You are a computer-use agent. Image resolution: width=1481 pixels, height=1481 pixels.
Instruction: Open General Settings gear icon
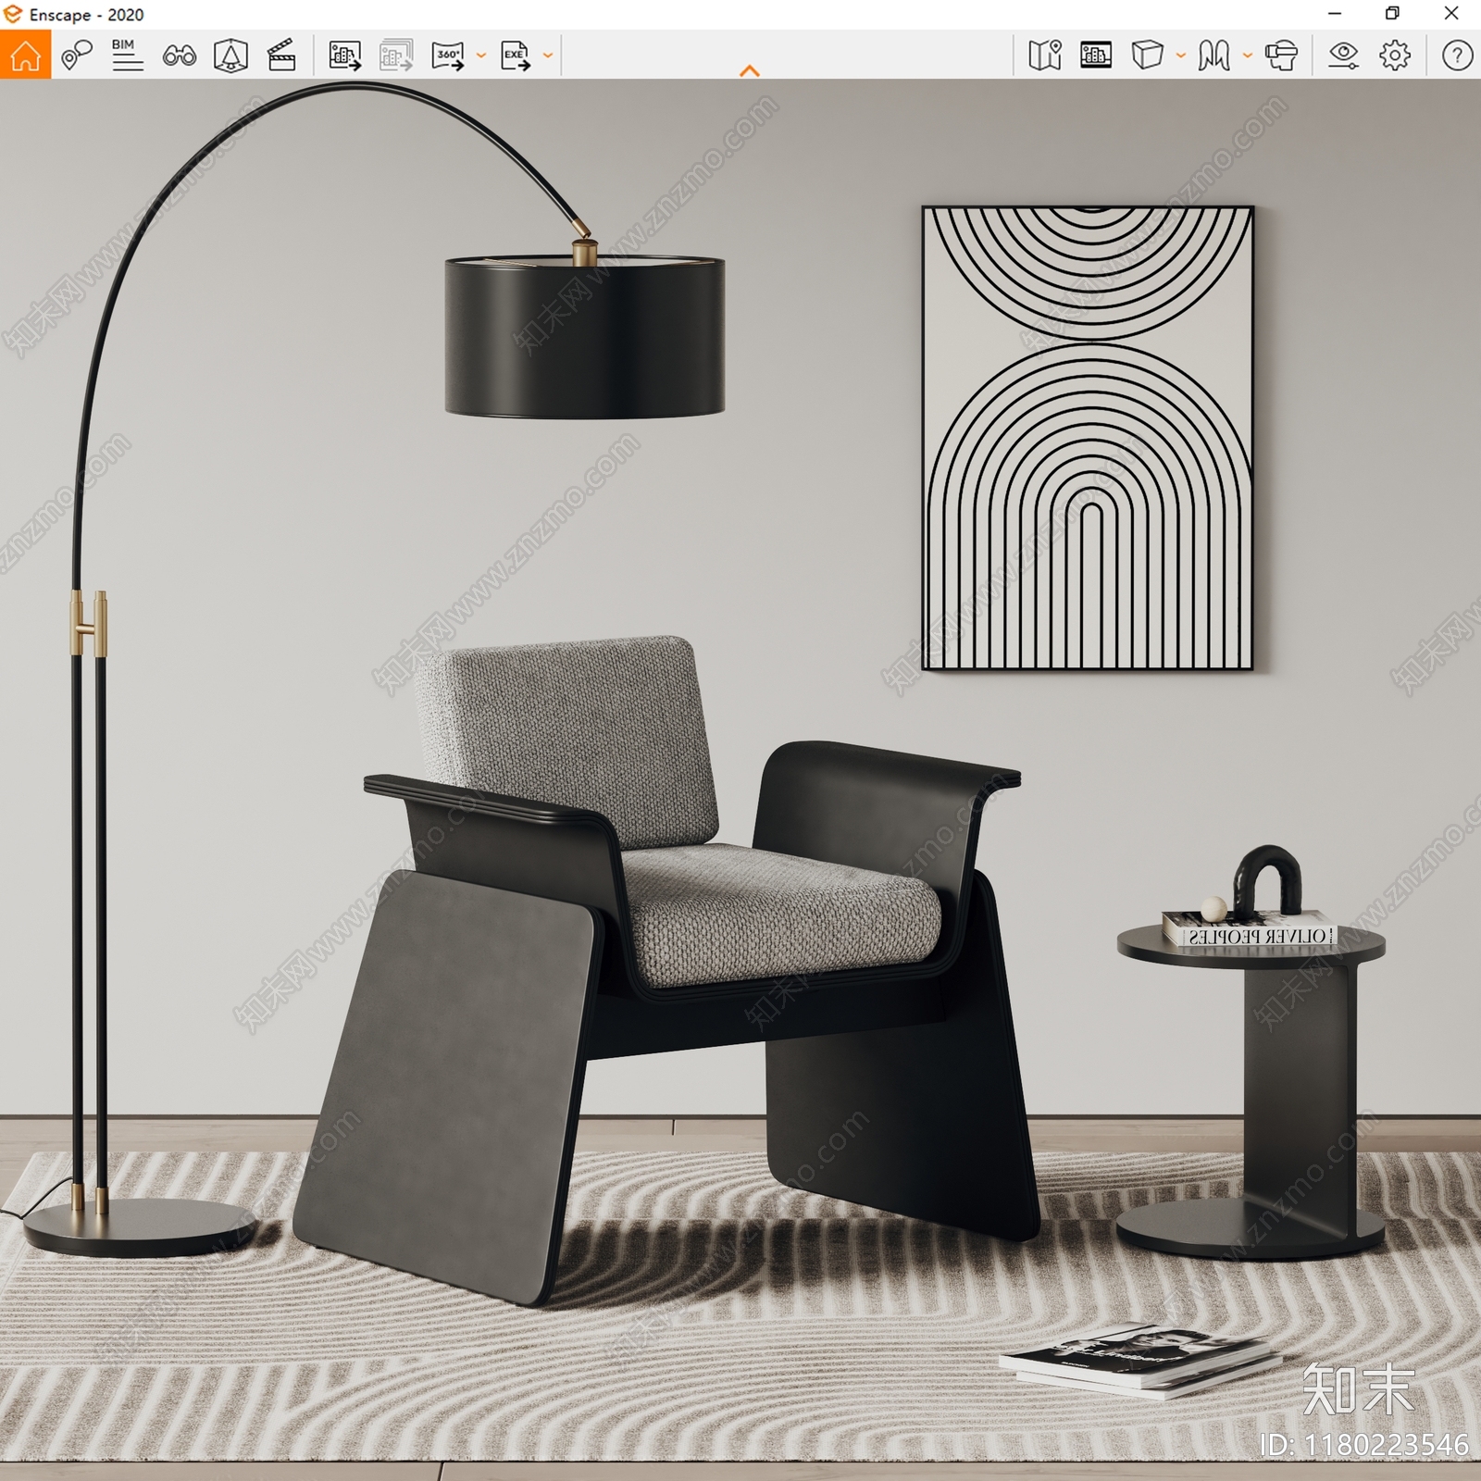coord(1395,56)
